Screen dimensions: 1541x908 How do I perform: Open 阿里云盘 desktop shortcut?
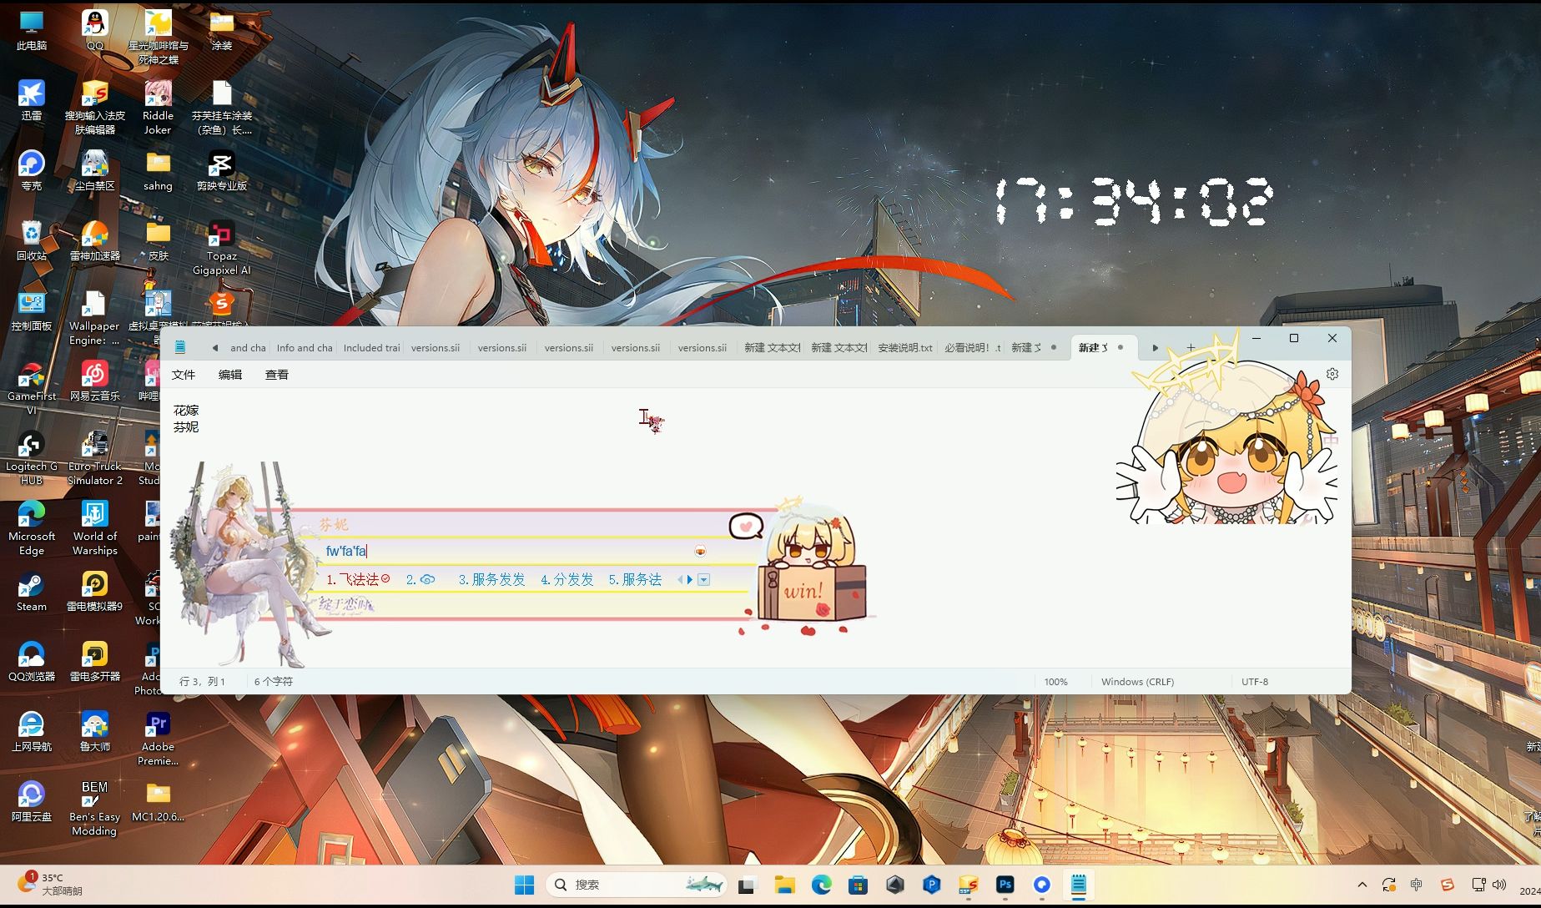[x=32, y=801]
